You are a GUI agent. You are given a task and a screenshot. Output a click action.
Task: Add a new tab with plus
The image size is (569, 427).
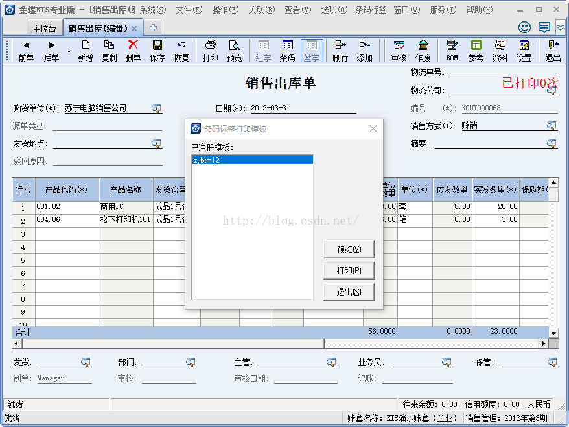[153, 28]
